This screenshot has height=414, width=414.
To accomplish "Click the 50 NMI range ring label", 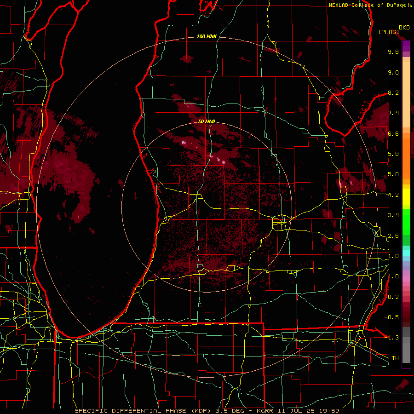I will tap(207, 121).
